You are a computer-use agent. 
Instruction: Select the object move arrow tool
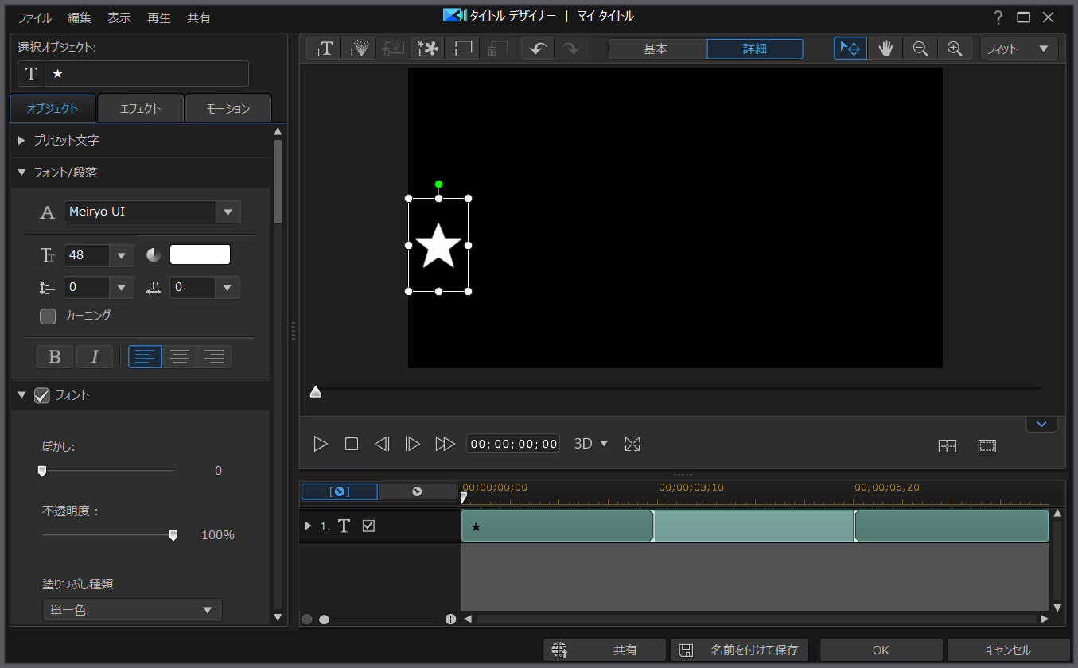pos(850,49)
